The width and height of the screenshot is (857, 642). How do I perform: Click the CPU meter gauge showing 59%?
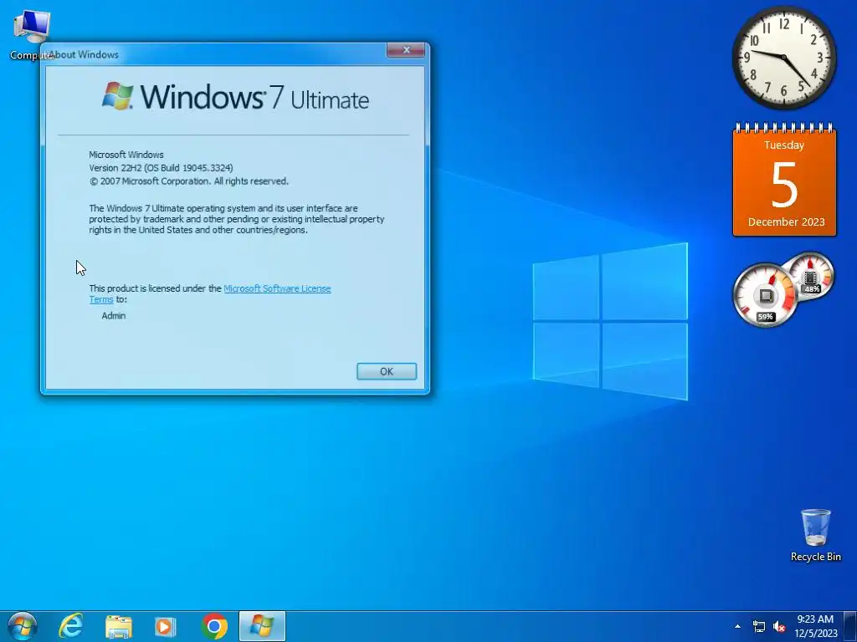click(764, 295)
